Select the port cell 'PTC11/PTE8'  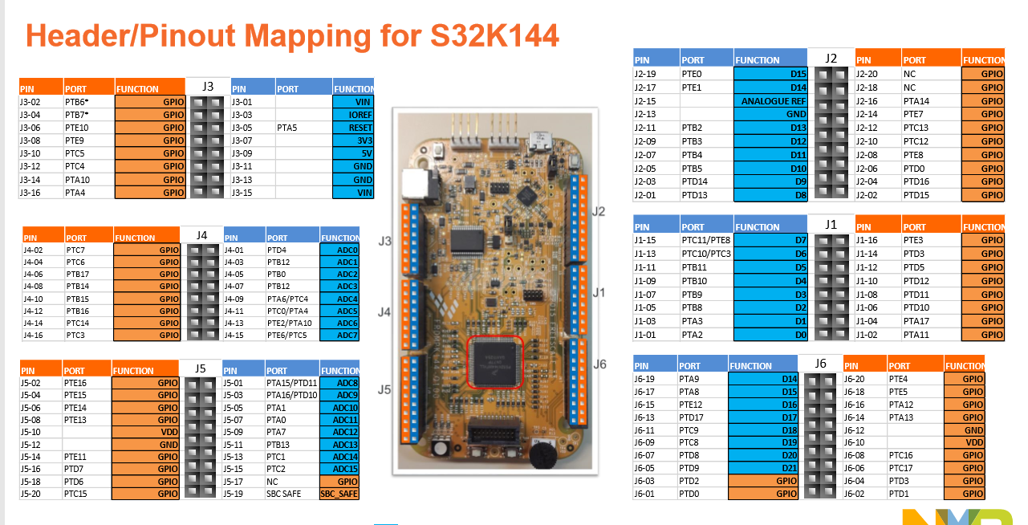[707, 240]
